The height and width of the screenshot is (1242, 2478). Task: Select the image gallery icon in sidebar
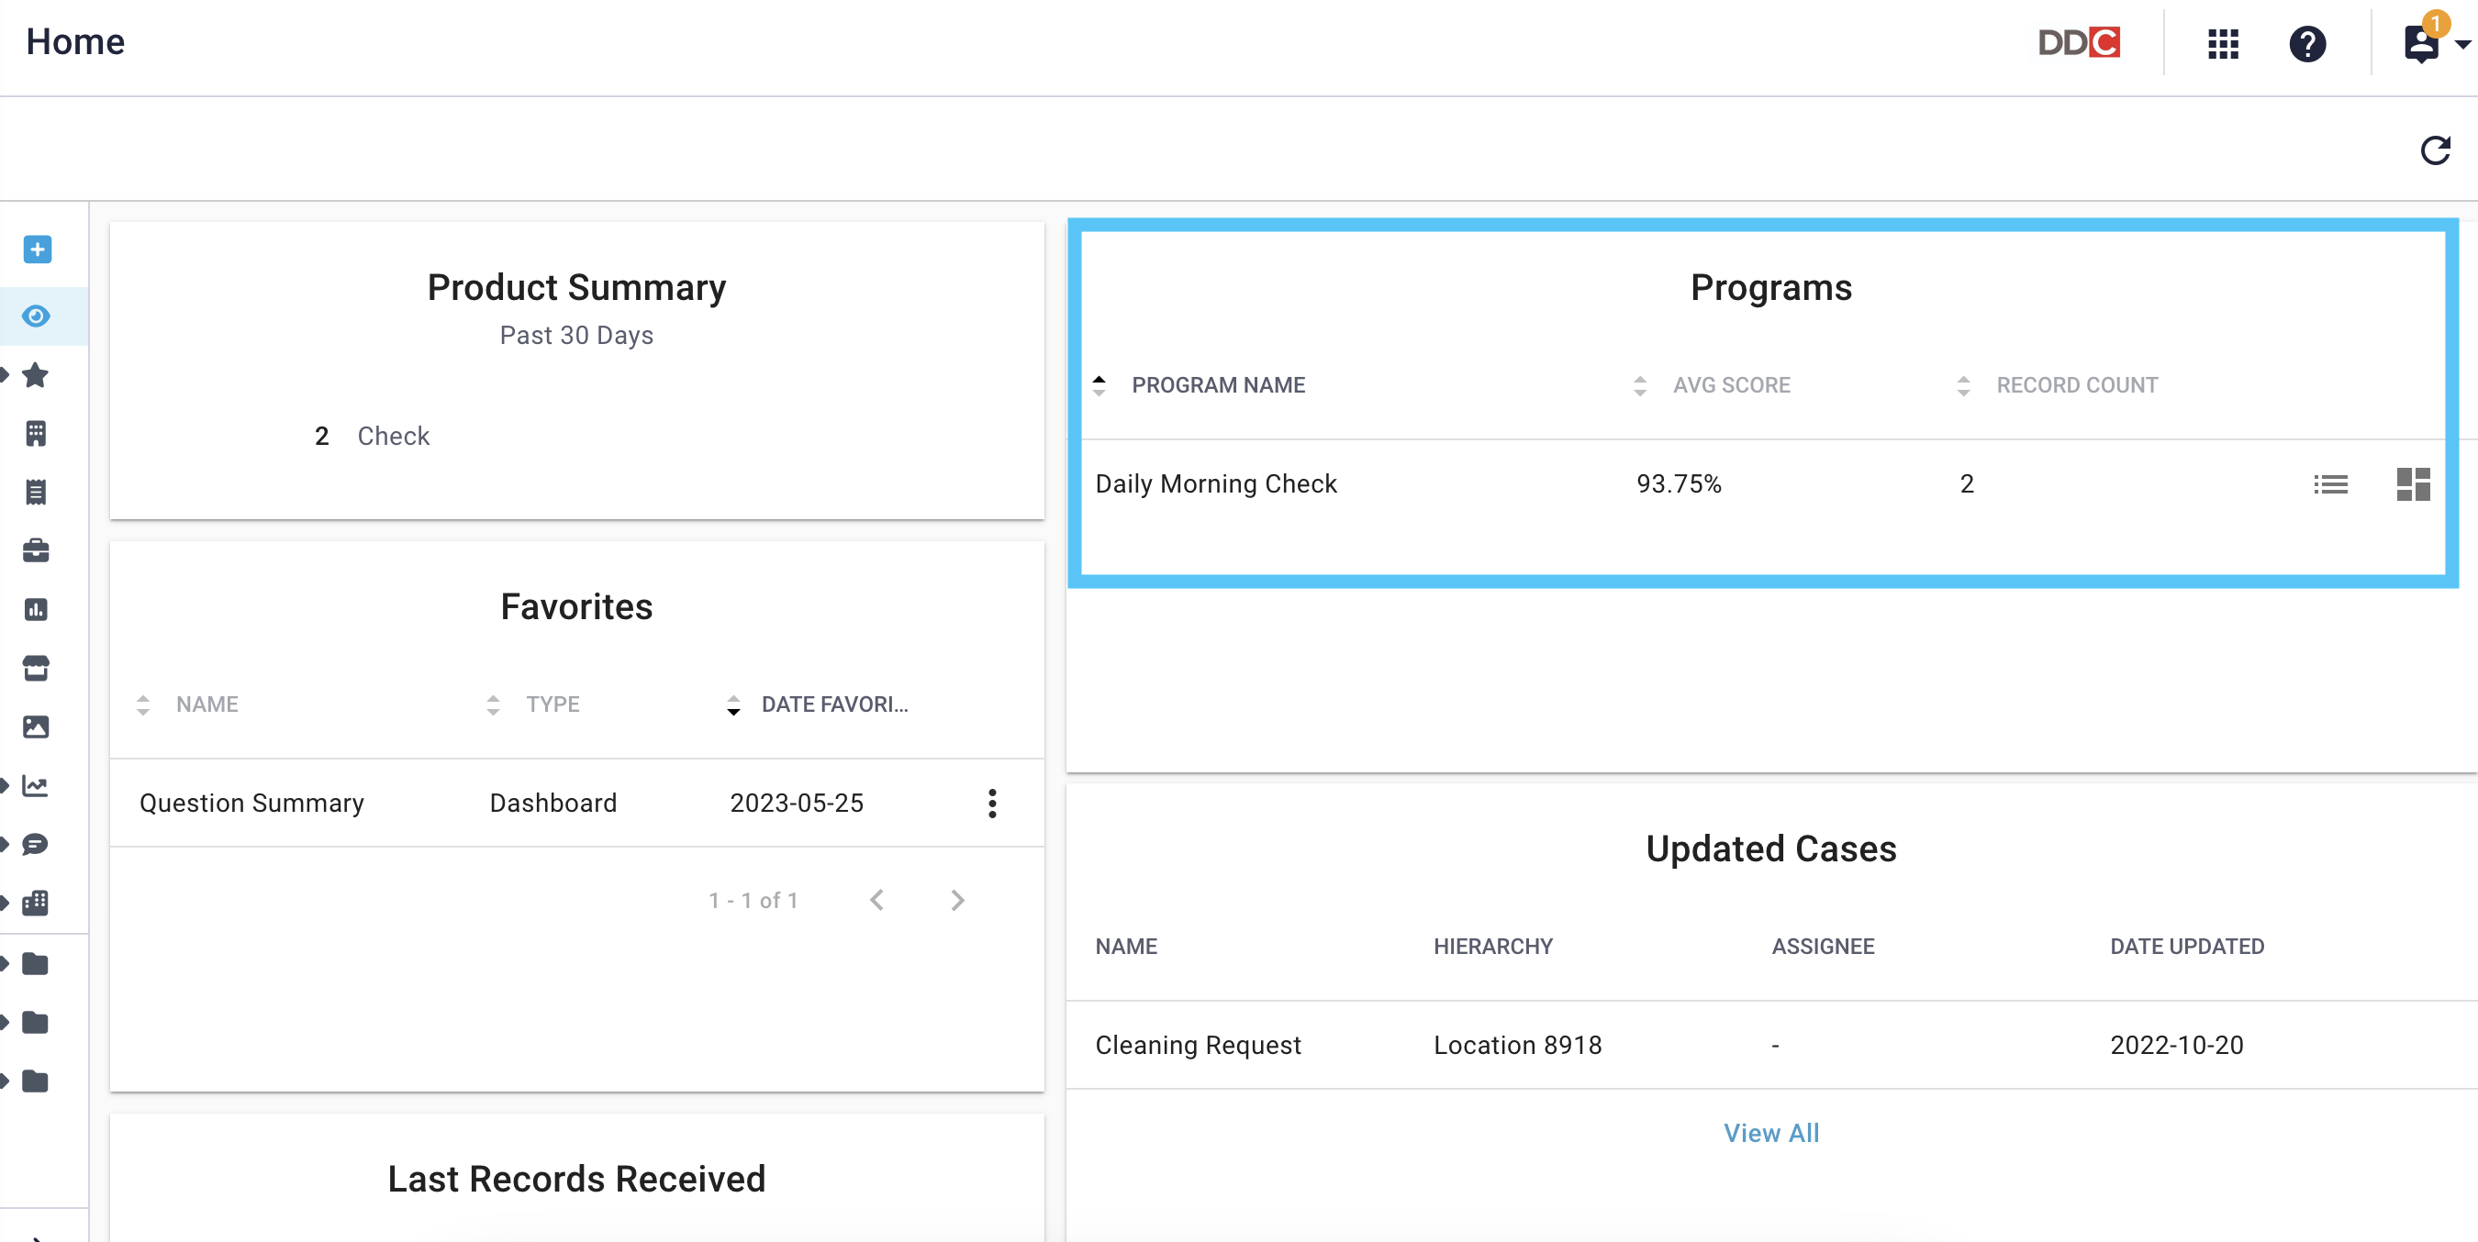click(36, 726)
